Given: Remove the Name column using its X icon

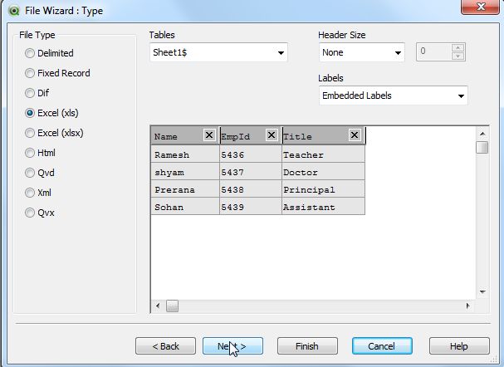Looking at the screenshot, I should 209,135.
